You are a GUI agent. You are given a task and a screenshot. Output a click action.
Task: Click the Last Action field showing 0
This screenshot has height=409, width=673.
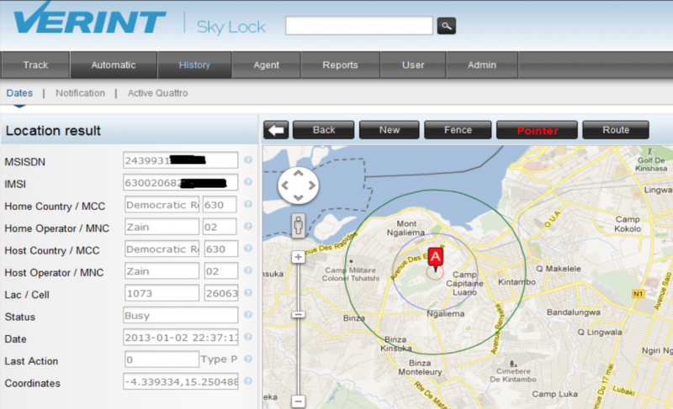[162, 359]
